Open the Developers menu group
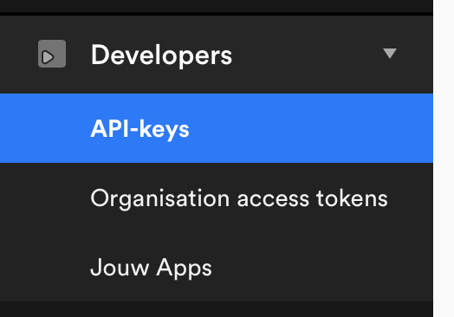This screenshot has height=317, width=454. [217, 55]
